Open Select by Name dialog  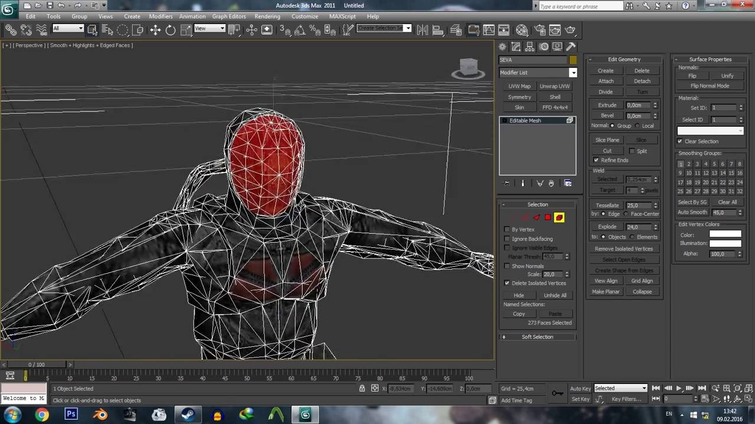click(107, 29)
